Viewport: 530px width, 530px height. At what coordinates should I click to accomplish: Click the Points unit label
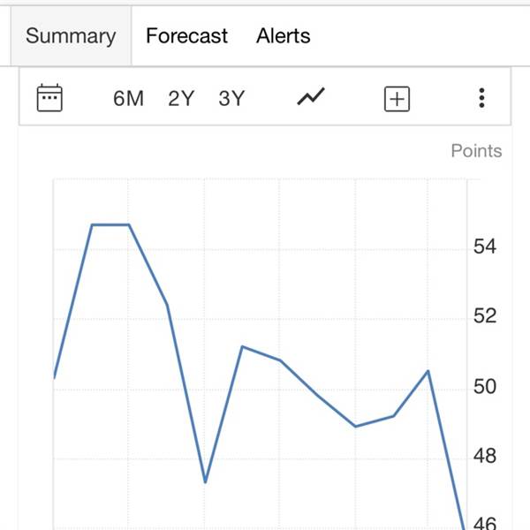click(x=476, y=151)
